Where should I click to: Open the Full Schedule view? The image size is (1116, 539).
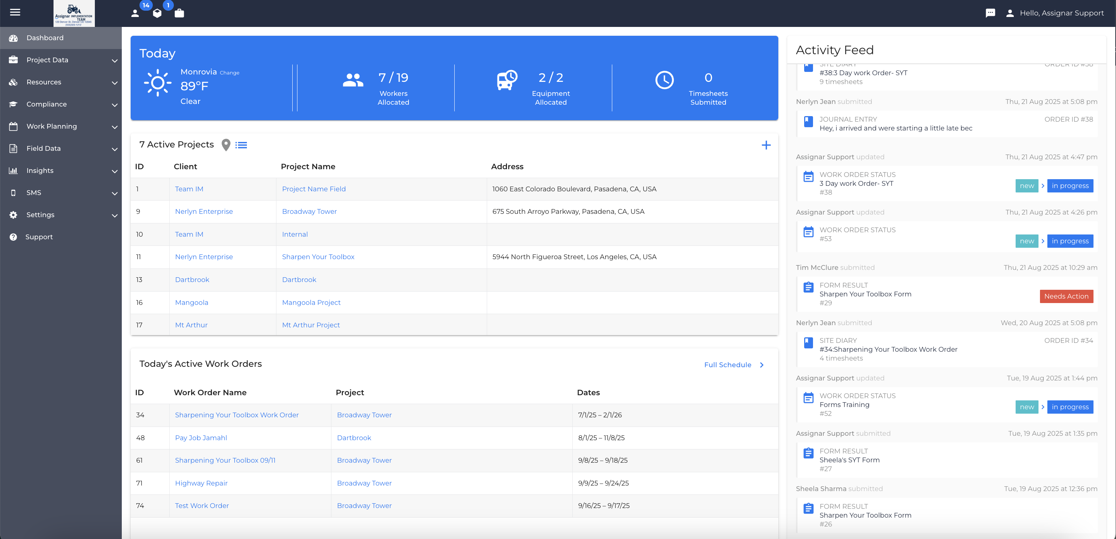click(728, 365)
